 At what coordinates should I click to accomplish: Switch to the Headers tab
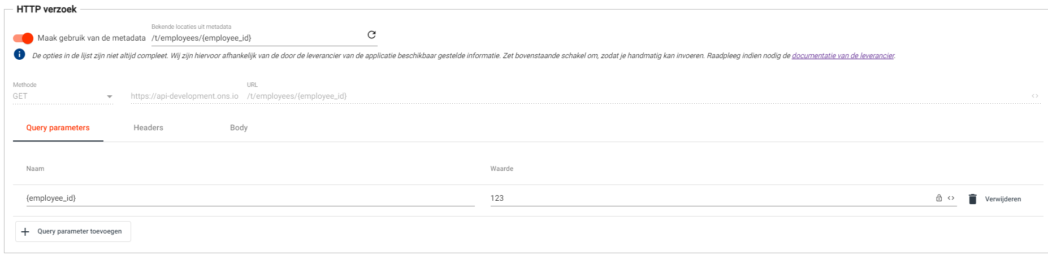click(148, 128)
